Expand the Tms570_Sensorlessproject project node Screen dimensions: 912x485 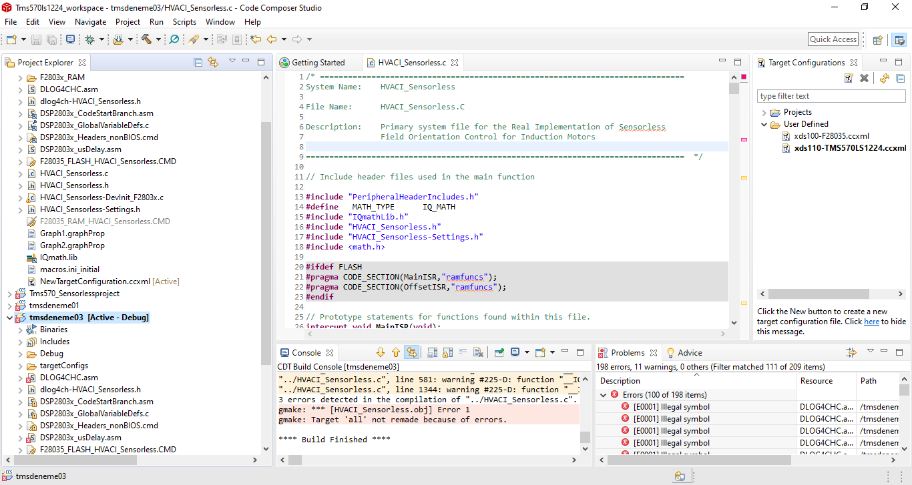tap(9, 294)
